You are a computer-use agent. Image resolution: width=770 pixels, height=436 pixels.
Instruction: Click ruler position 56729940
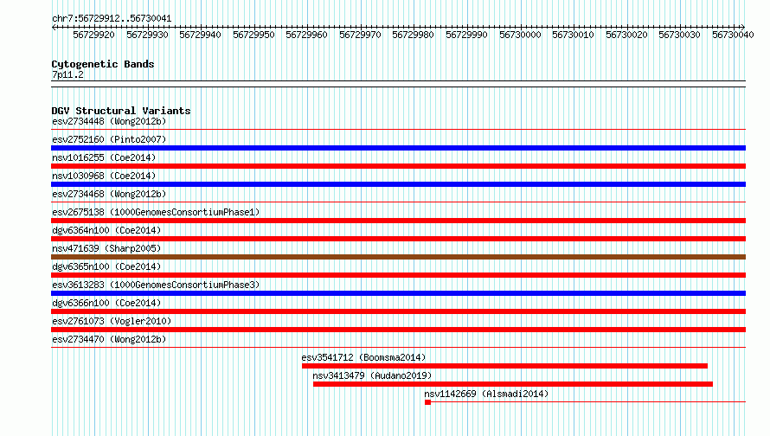[201, 35]
